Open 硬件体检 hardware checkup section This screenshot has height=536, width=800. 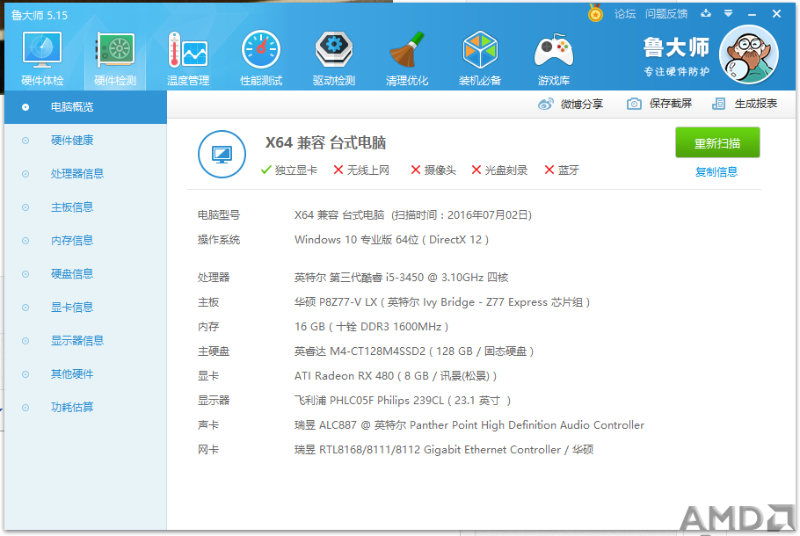42,59
